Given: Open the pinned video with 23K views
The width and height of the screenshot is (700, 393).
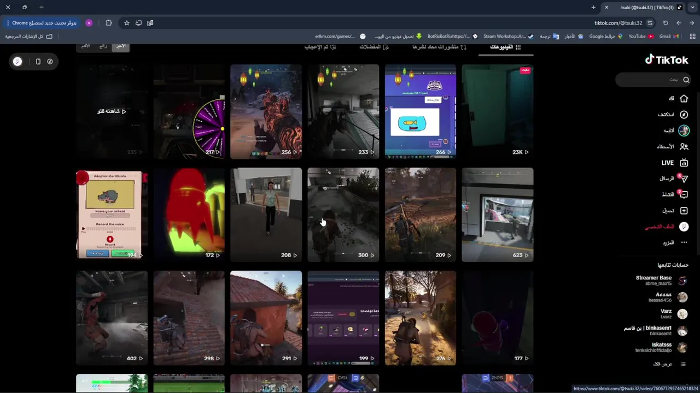Looking at the screenshot, I should pyautogui.click(x=497, y=111).
